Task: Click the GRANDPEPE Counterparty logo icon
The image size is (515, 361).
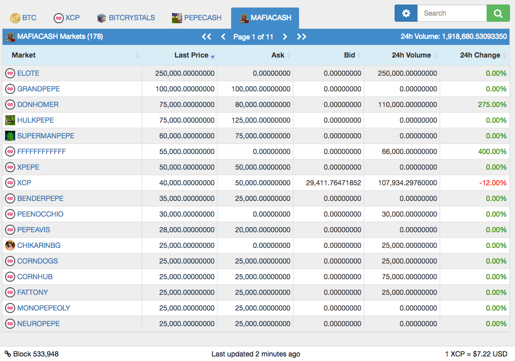Action: coord(10,89)
